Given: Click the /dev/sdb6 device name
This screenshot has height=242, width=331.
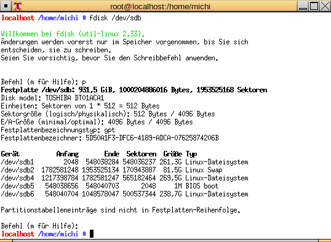Looking at the screenshot, I should pos(17,194).
